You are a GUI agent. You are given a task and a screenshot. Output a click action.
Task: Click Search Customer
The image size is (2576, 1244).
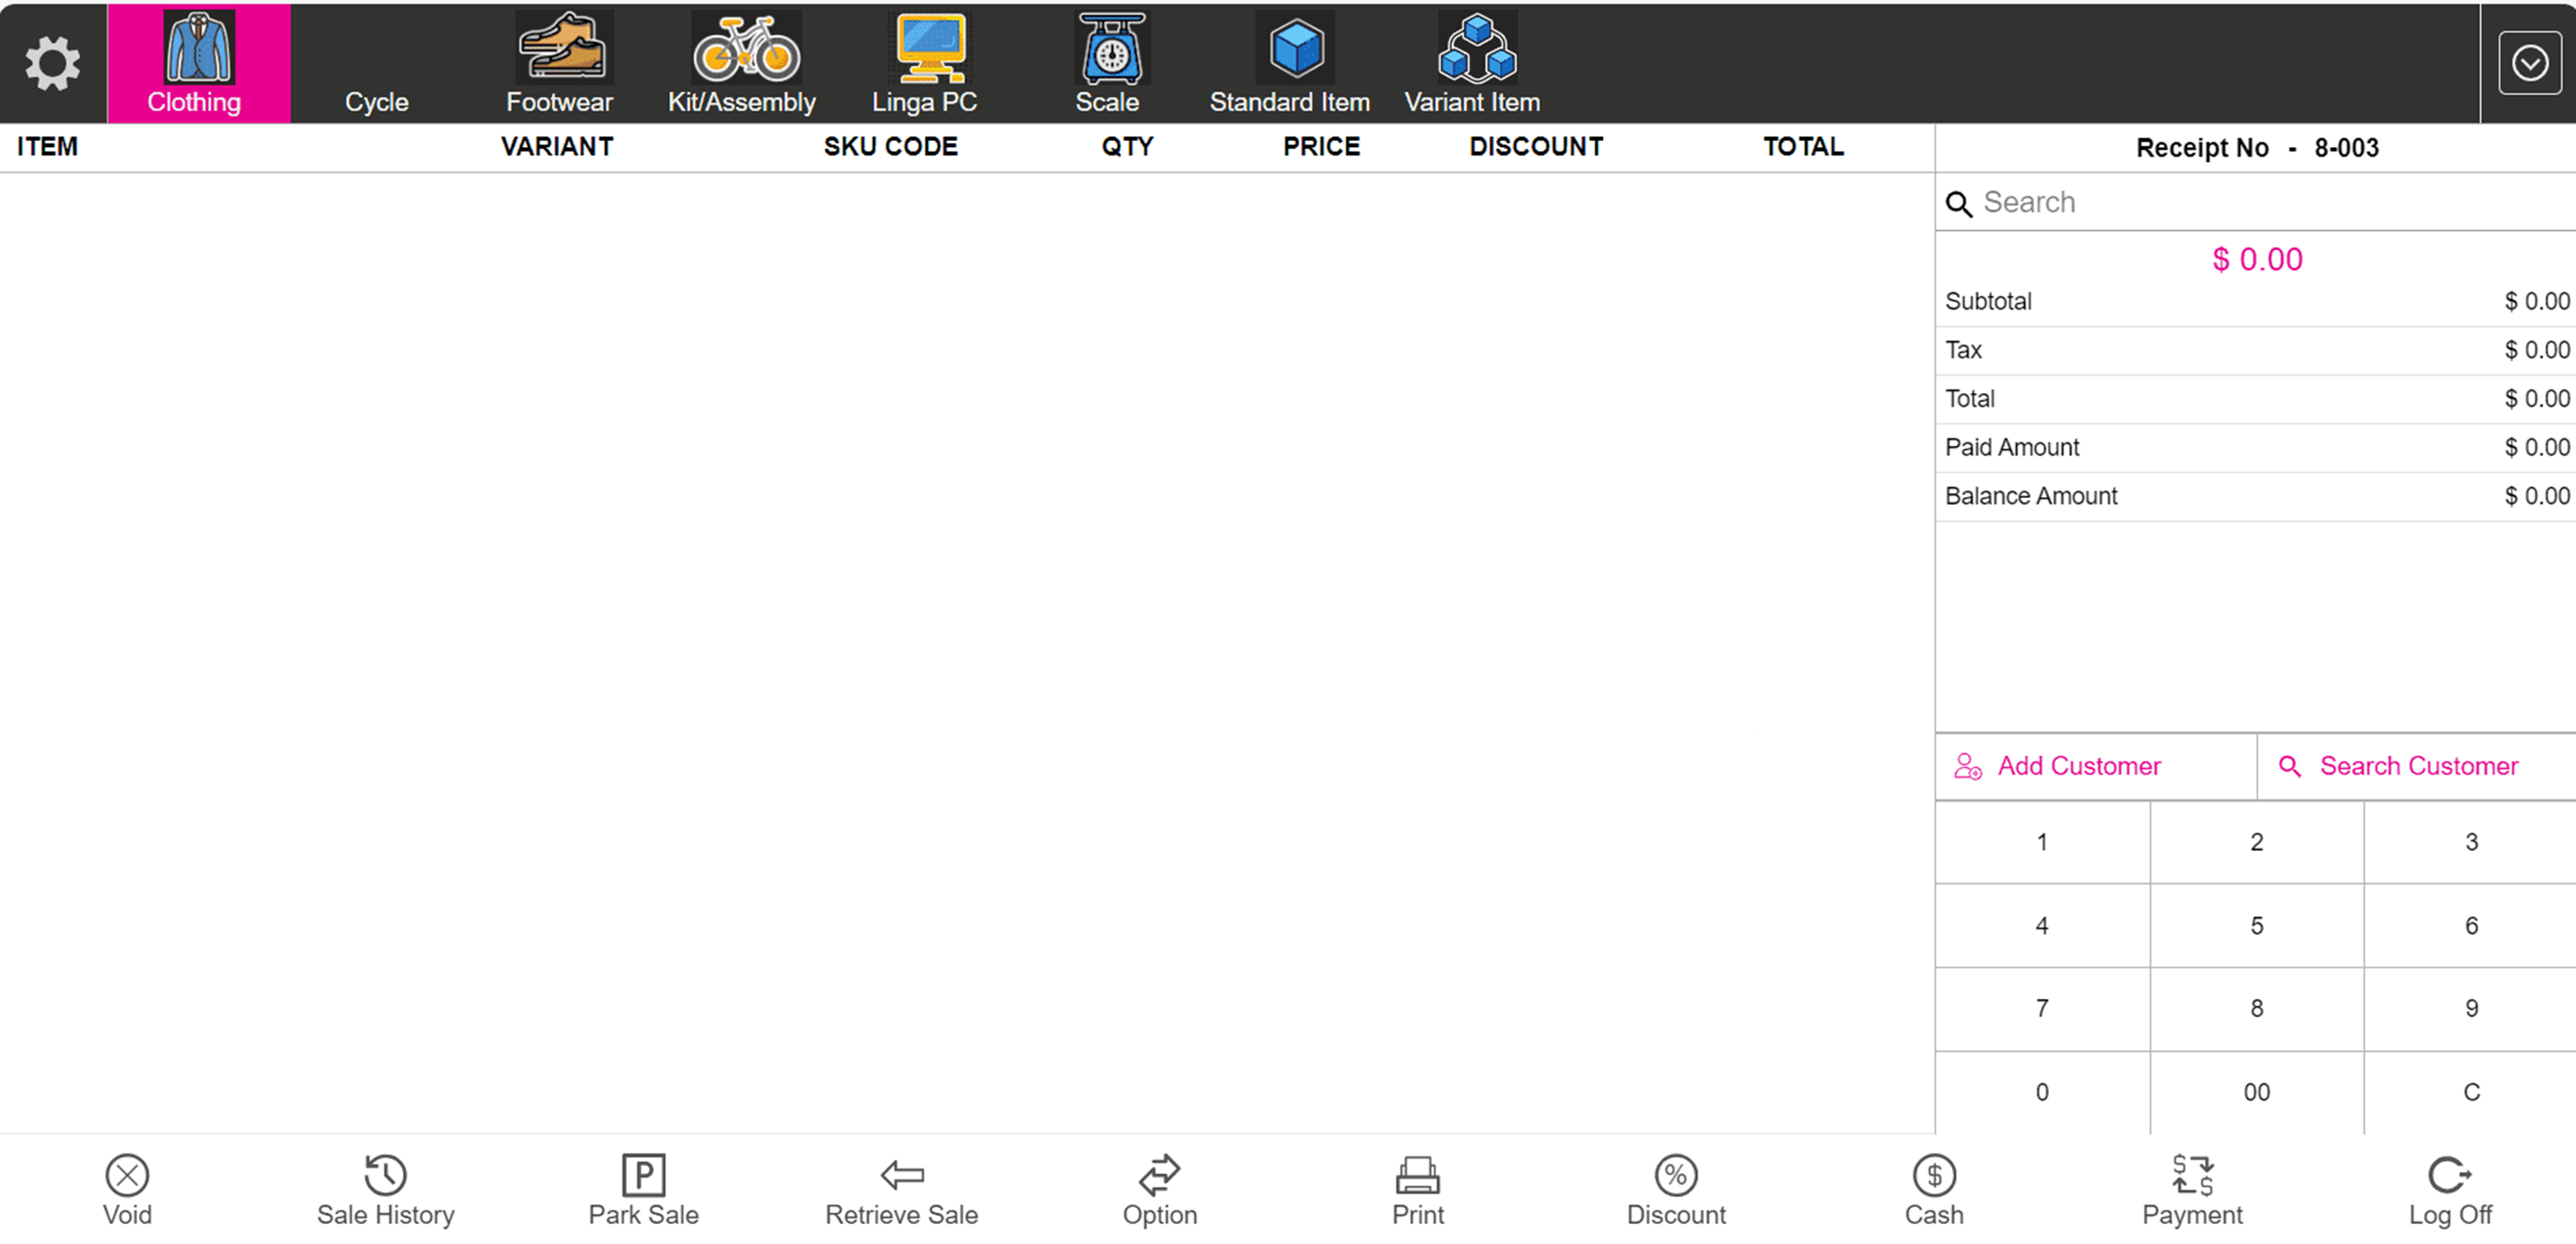click(2418, 766)
